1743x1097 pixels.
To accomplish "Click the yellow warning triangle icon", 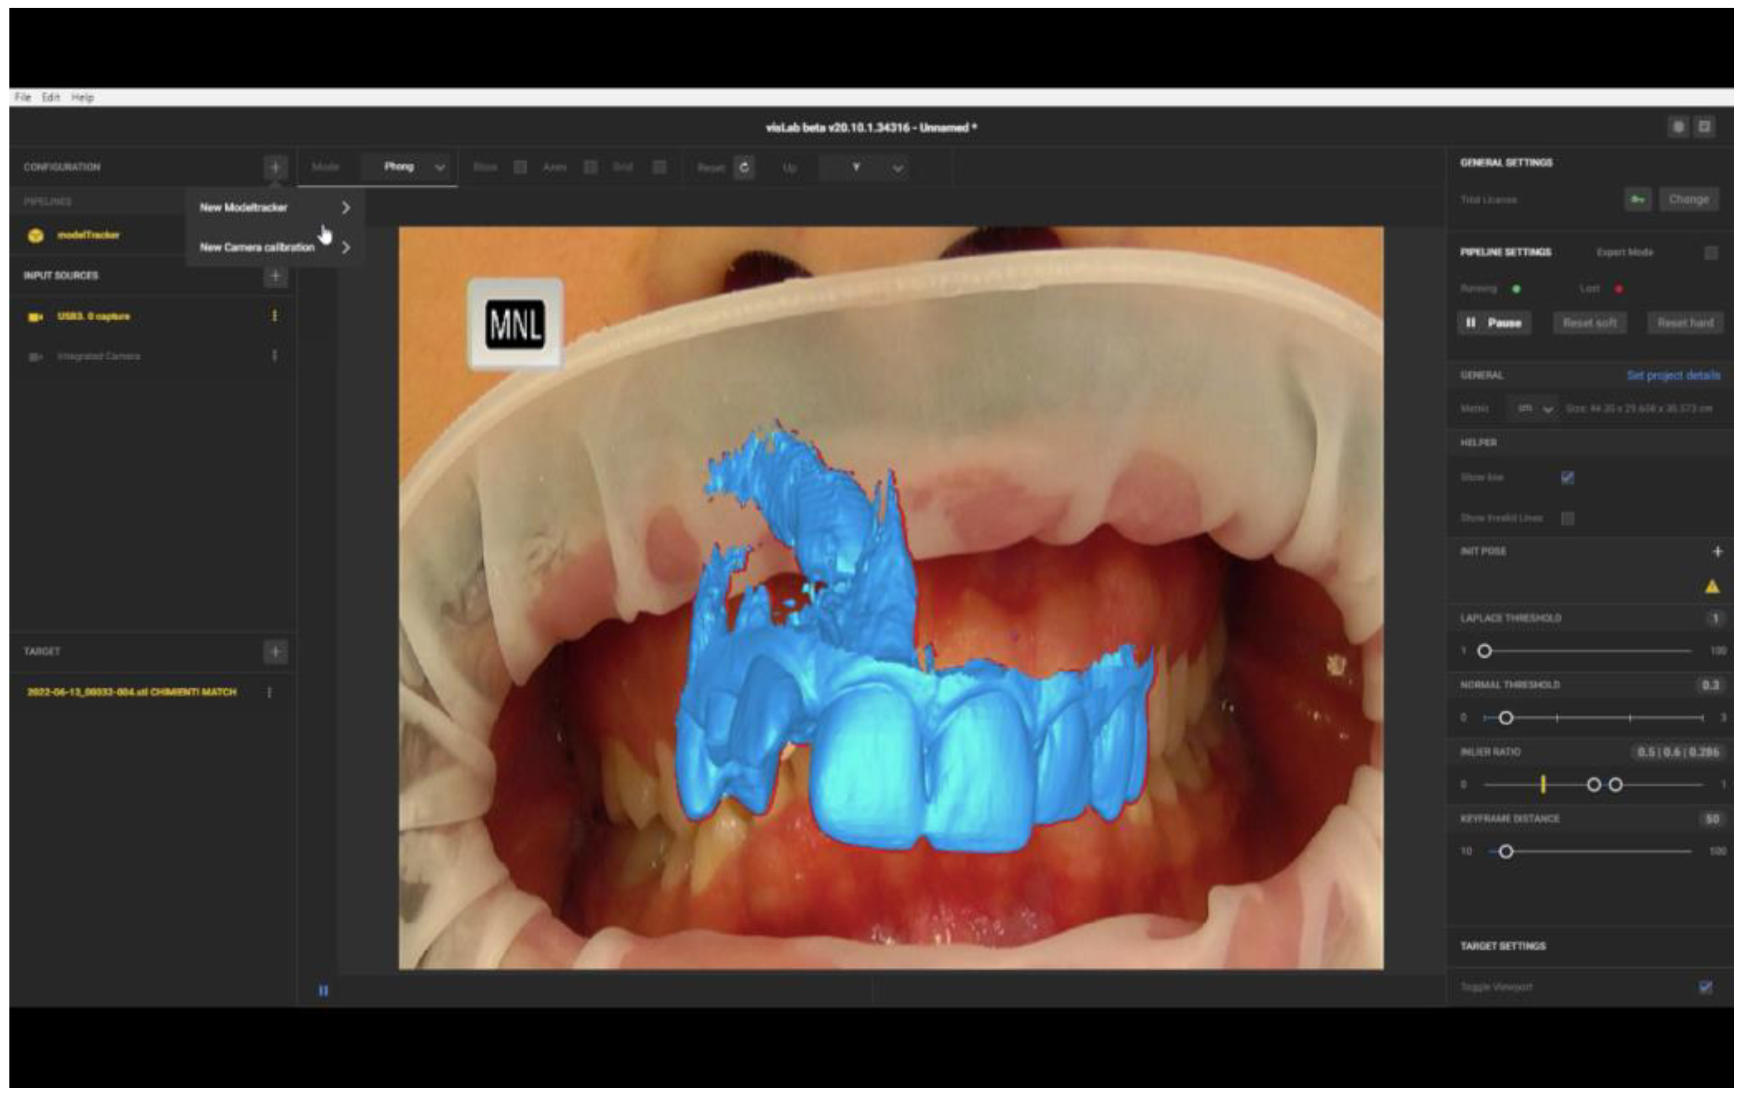I will (1712, 587).
